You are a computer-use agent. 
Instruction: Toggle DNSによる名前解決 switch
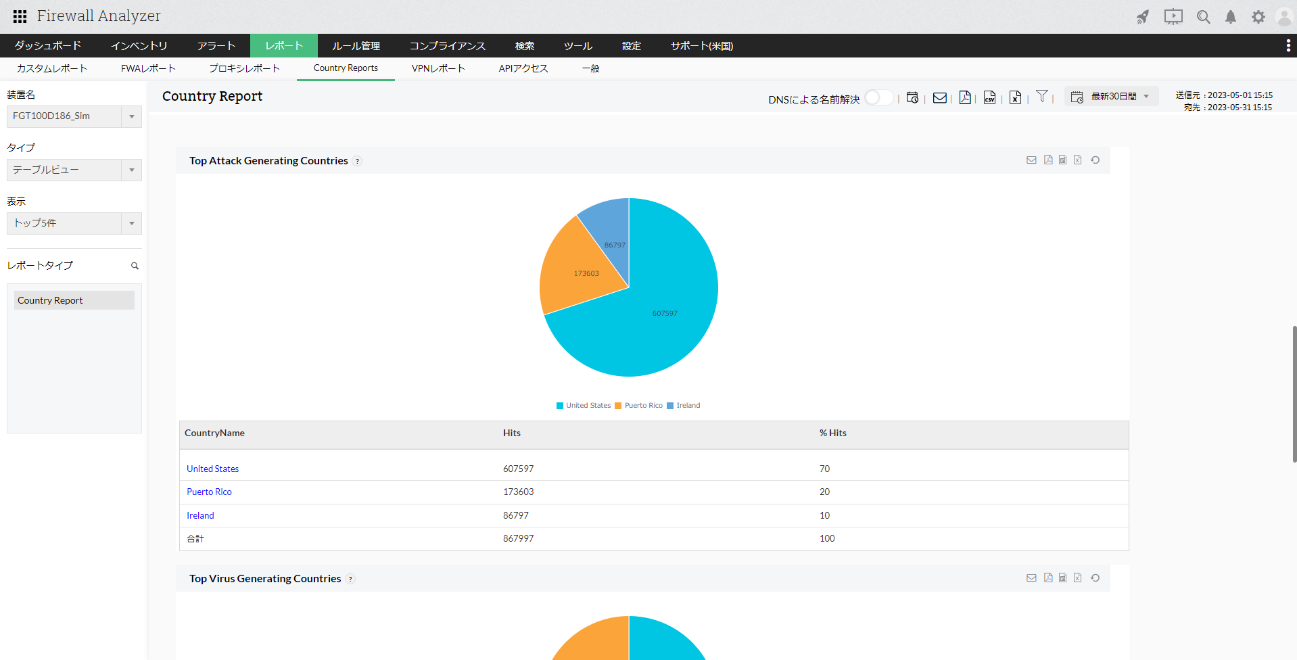click(x=878, y=97)
